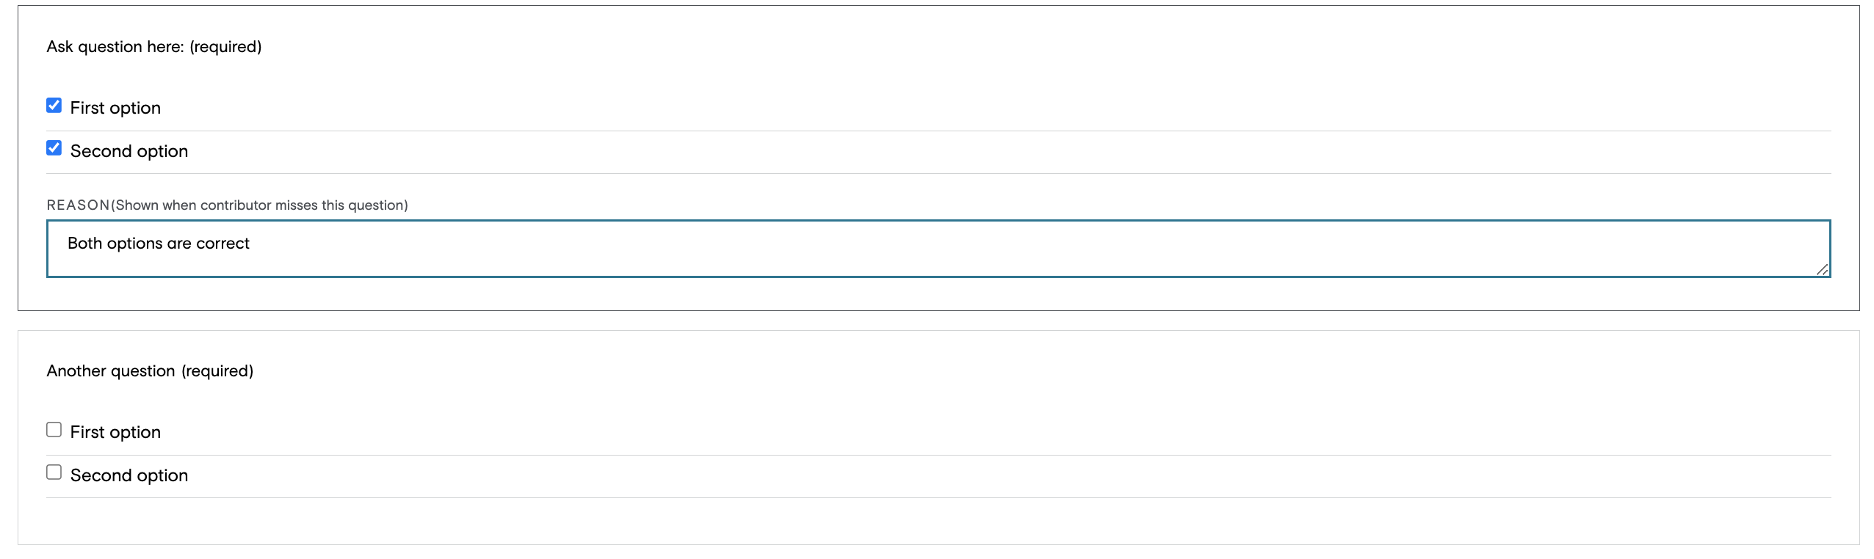The image size is (1874, 559).
Task: Click '(Shown when contributor misses this question)' hint
Action: 259,205
